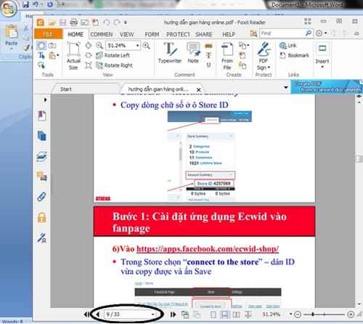The image size is (363, 324).
Task: Click the Save icon in Foxit toolbar
Action: point(63,23)
